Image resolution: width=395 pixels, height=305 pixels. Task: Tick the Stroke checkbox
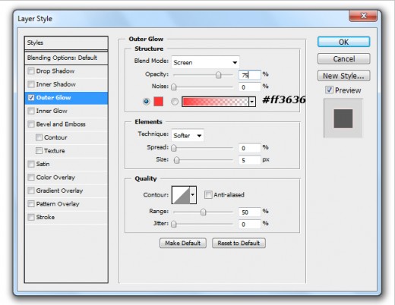coord(31,217)
